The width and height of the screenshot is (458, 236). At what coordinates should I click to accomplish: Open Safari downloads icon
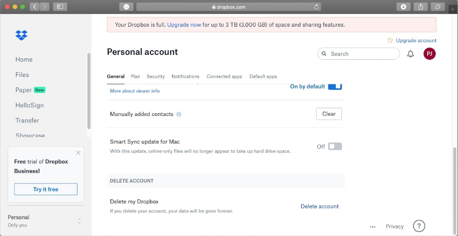(403, 7)
